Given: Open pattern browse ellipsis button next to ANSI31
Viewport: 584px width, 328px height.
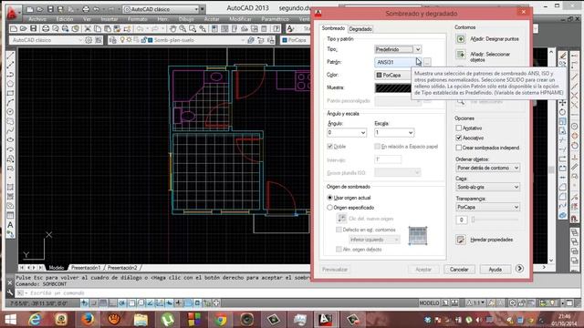Looking at the screenshot, I should click(x=427, y=62).
